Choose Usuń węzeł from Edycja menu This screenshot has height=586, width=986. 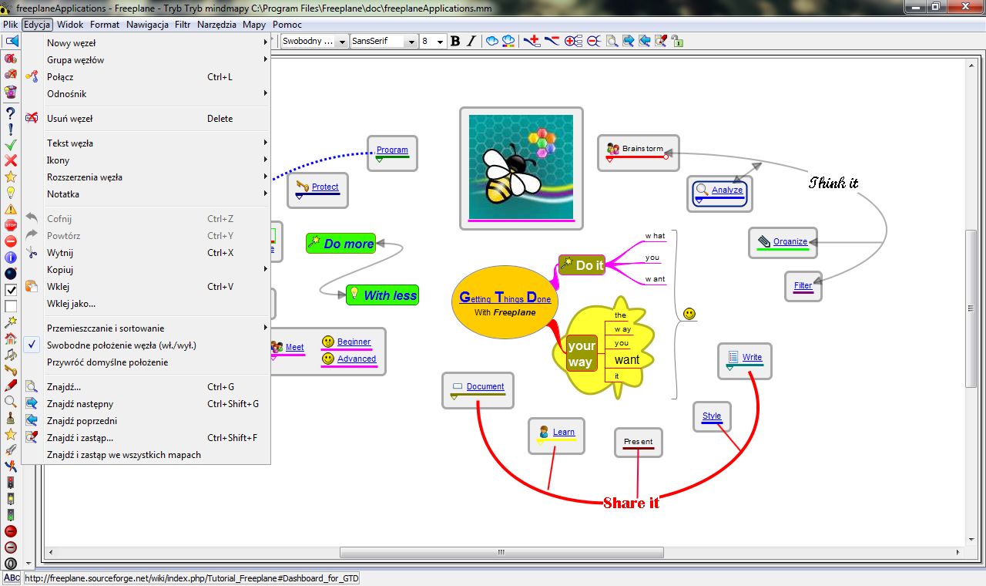tap(146, 119)
